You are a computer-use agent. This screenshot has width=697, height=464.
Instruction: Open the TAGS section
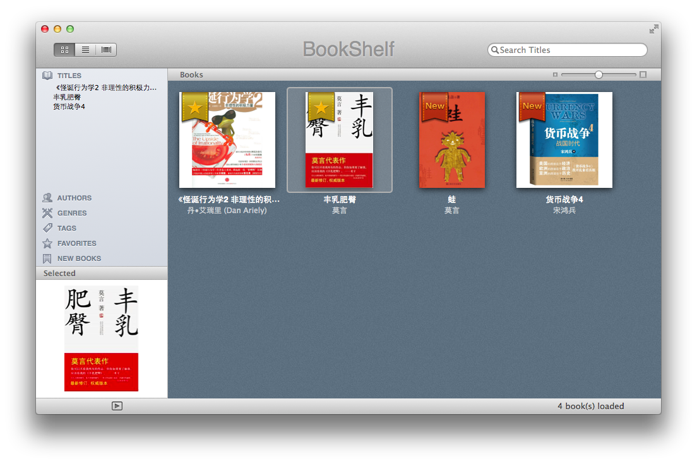67,228
